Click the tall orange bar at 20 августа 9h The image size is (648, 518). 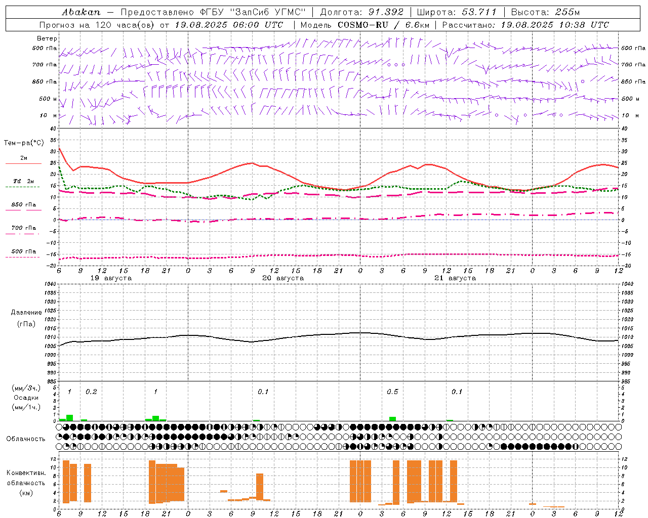tap(260, 487)
